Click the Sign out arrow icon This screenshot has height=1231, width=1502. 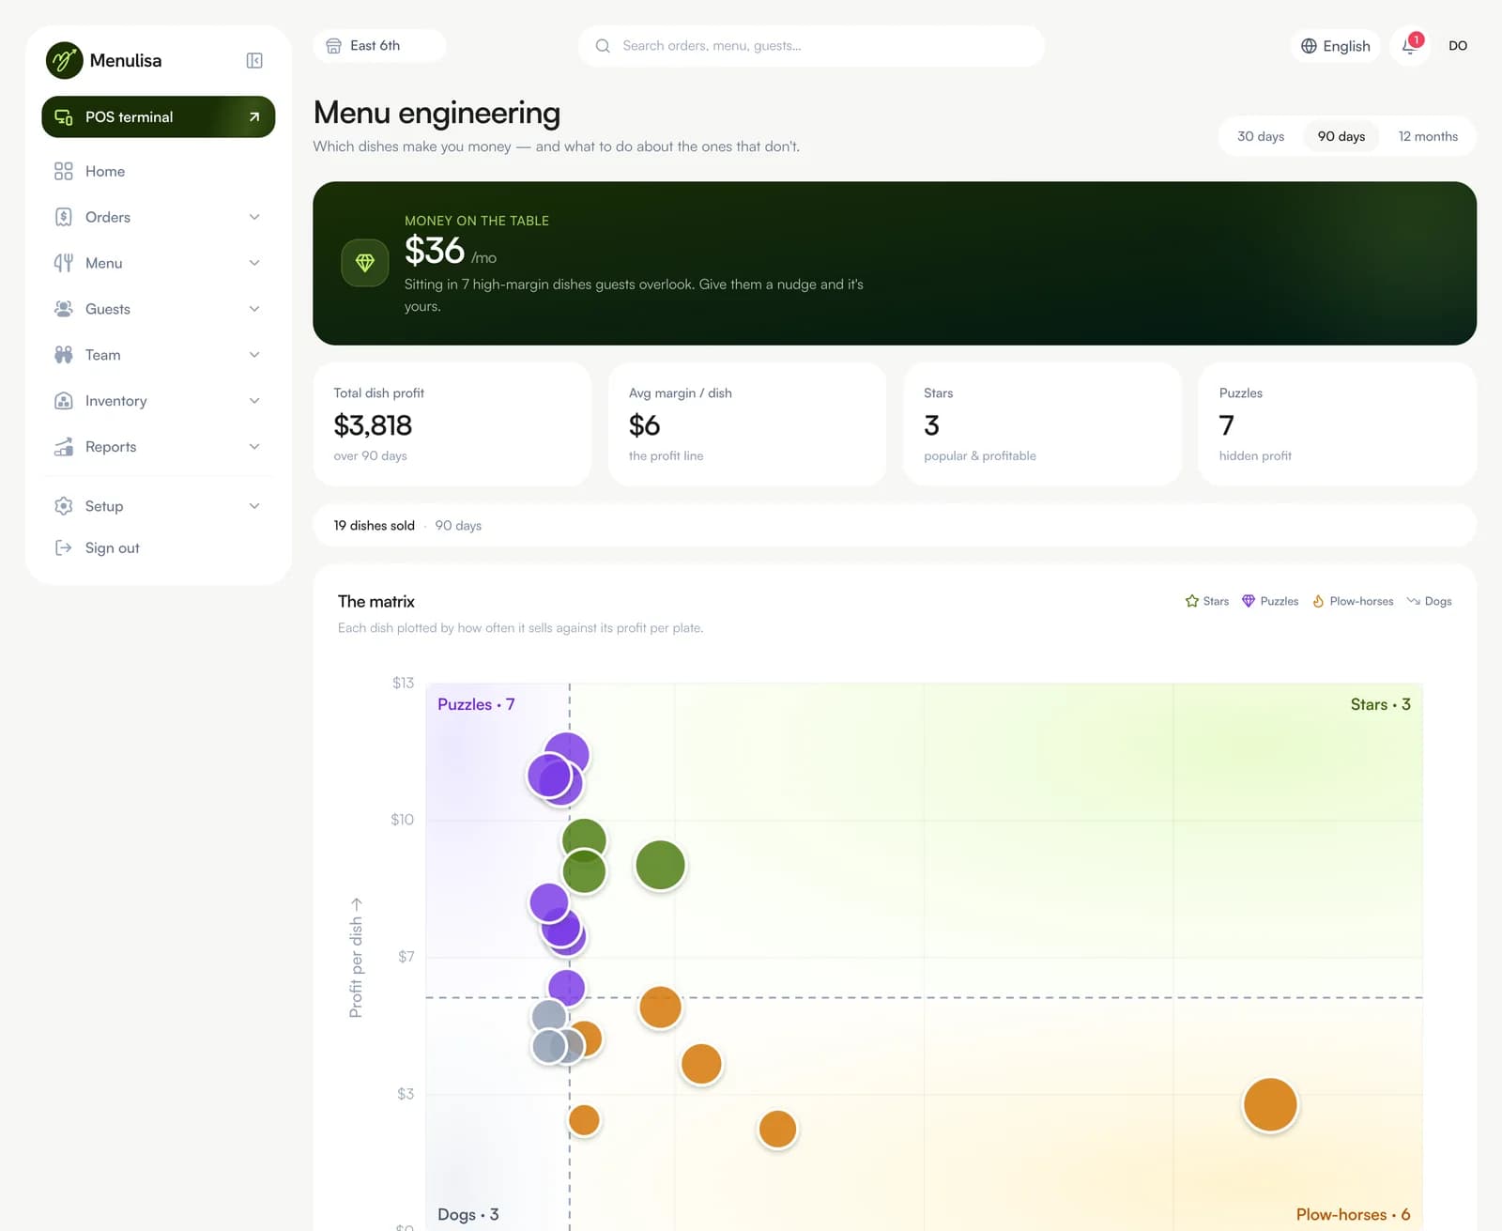click(64, 547)
